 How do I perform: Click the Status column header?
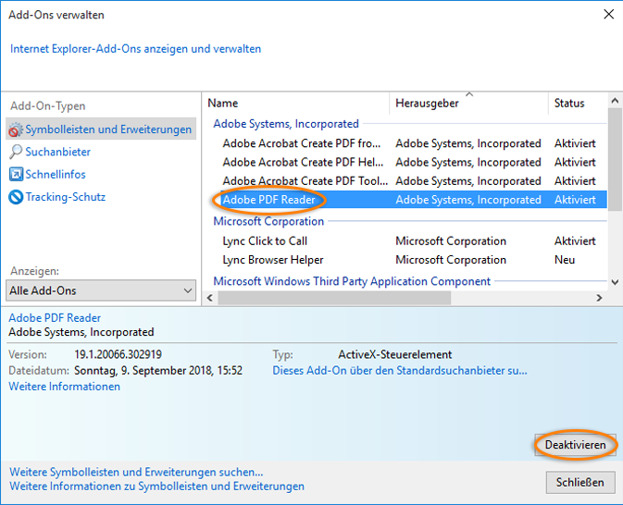click(569, 104)
